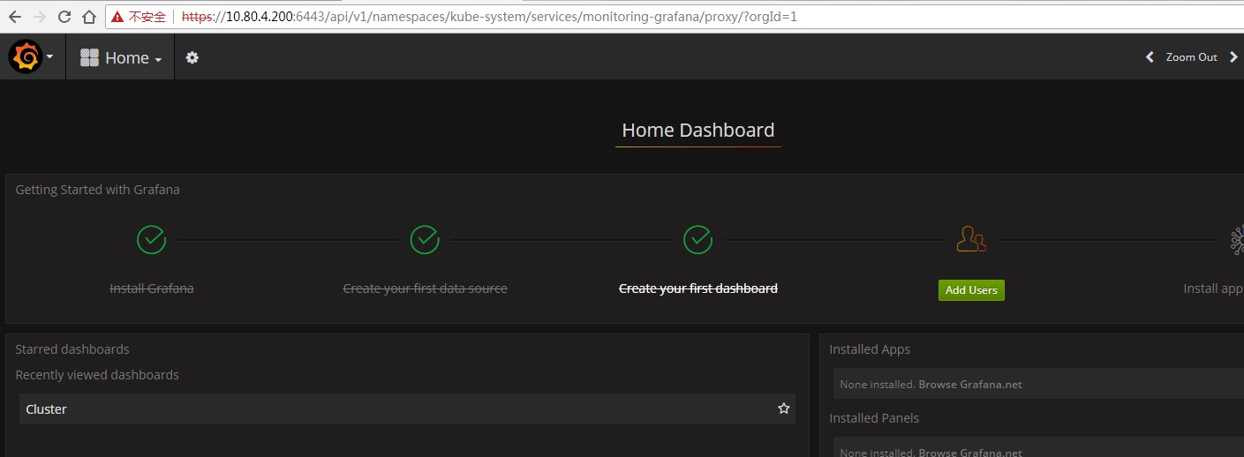The height and width of the screenshot is (457, 1244).
Task: Click the browser Back arrow
Action: (15, 17)
